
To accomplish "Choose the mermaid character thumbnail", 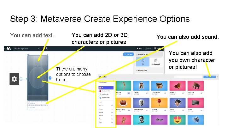I will point(124,86).
